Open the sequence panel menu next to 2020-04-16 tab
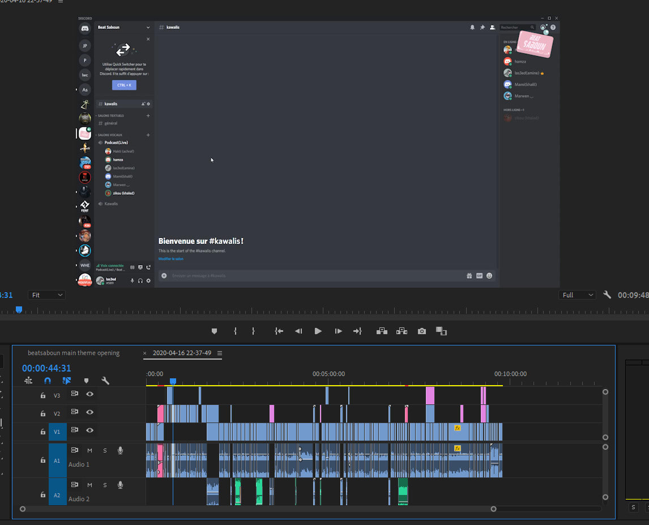 220,353
